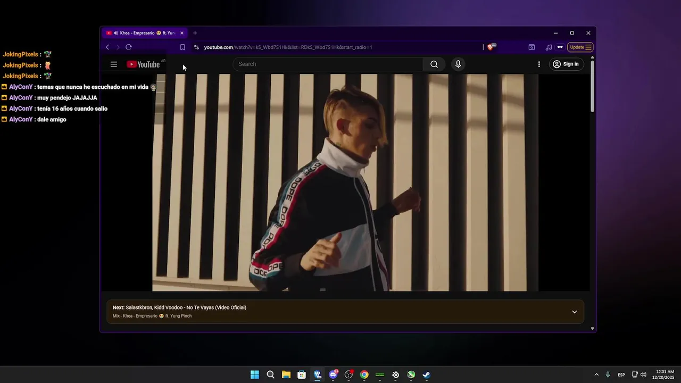Sign in to YouTube
This screenshot has width=681, height=383.
pyautogui.click(x=566, y=64)
